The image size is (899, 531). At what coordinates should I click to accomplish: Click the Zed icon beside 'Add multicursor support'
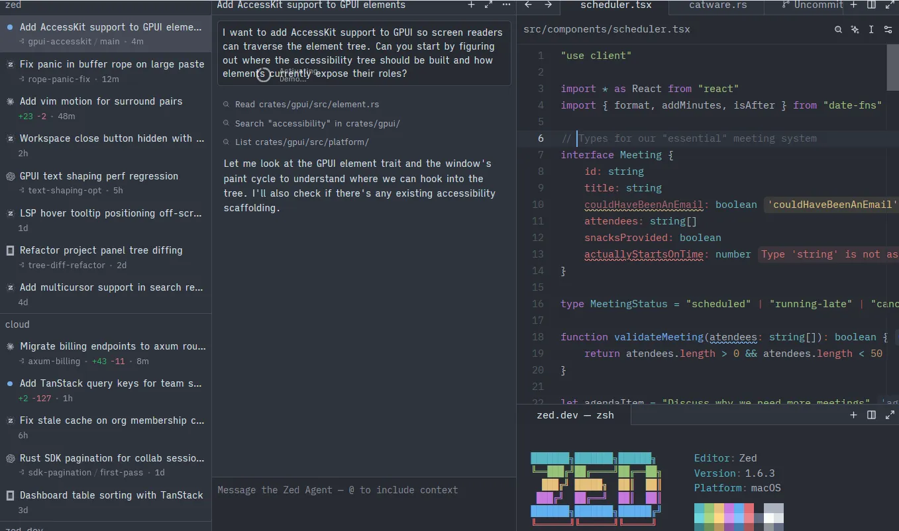coord(10,287)
